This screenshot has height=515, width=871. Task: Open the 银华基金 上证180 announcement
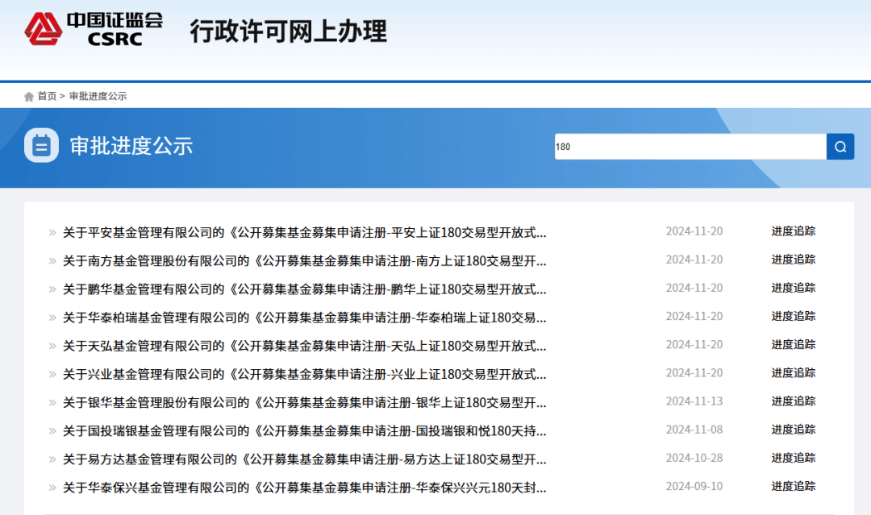pos(304,402)
